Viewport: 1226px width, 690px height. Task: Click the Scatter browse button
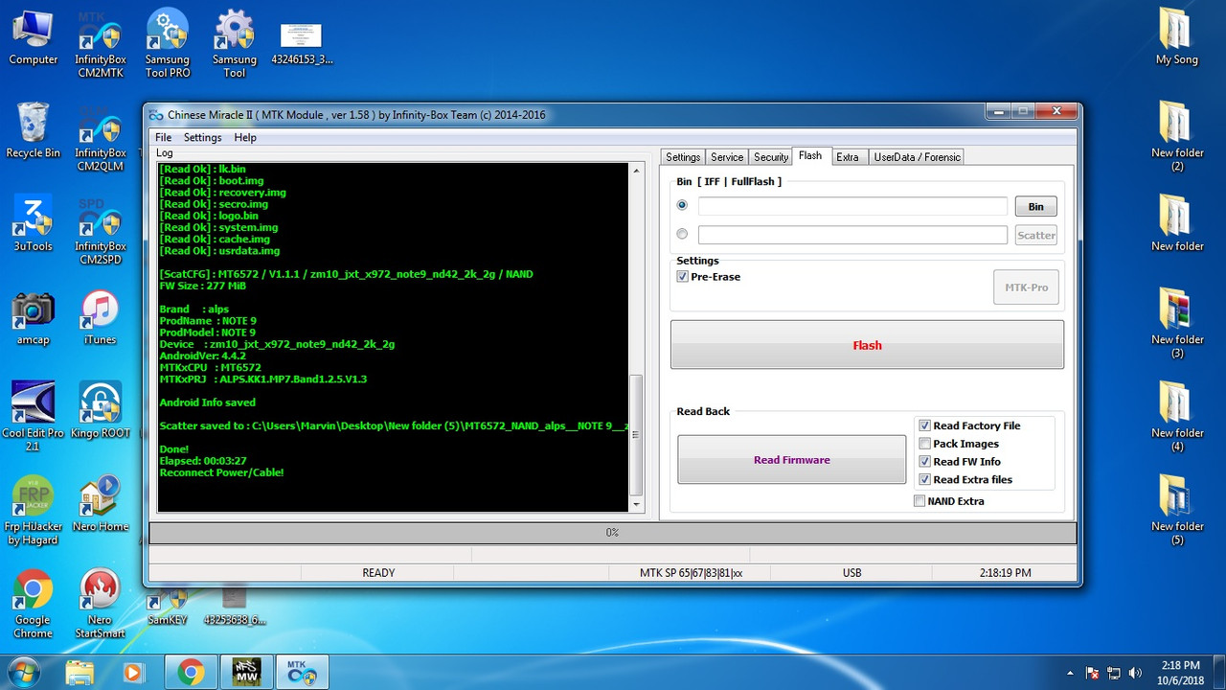[x=1035, y=235]
